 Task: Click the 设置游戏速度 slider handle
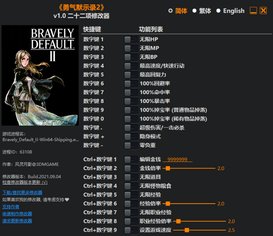(187, 230)
